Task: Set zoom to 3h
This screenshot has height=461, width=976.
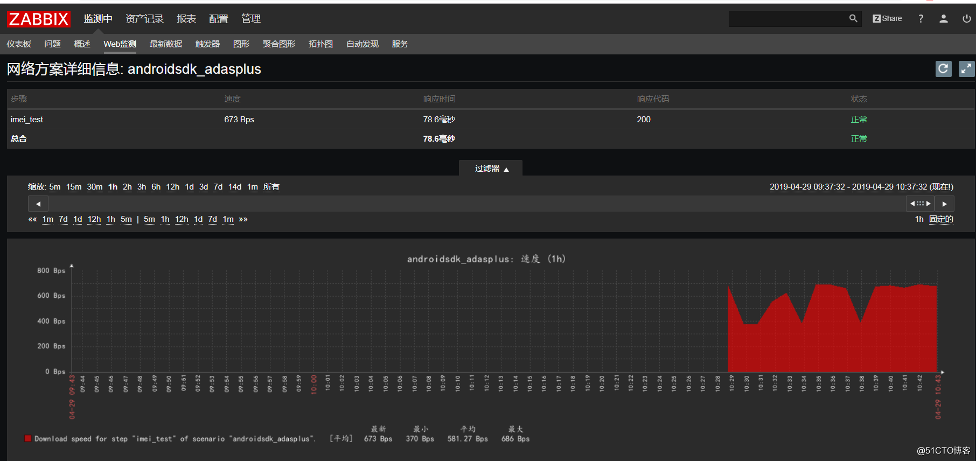Action: coord(142,187)
